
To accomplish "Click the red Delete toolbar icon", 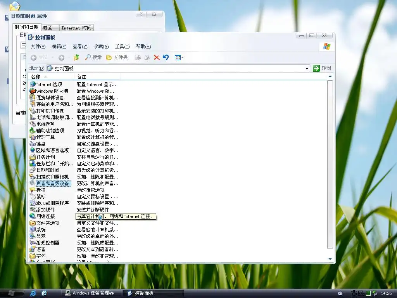I will tap(157, 57).
